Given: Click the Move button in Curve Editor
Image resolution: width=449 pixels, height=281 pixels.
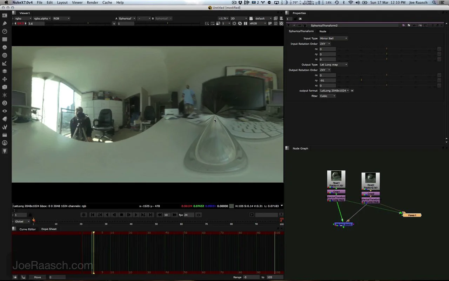Looking at the screenshot, I should tap(37, 277).
